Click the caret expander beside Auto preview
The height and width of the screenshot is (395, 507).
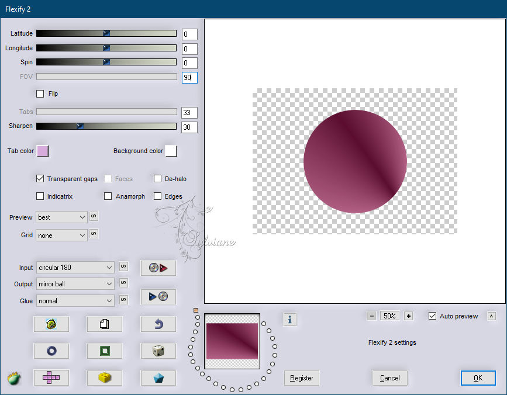(x=491, y=316)
